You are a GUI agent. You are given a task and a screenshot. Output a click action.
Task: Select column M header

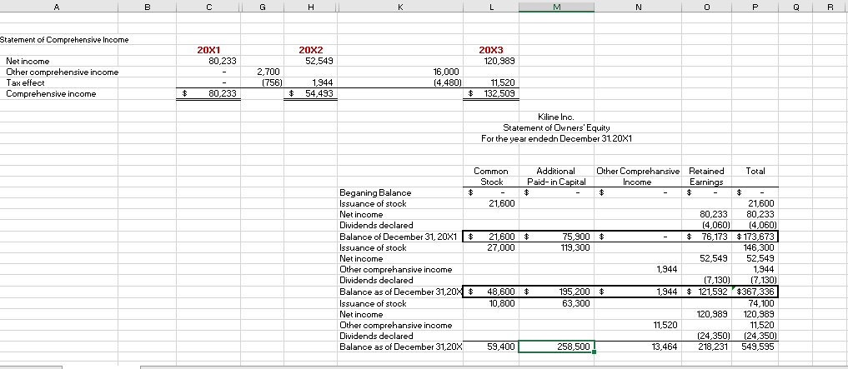tap(556, 7)
